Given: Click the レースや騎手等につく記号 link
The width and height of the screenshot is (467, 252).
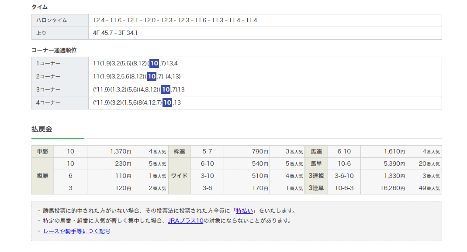Looking at the screenshot, I should click(76, 231).
